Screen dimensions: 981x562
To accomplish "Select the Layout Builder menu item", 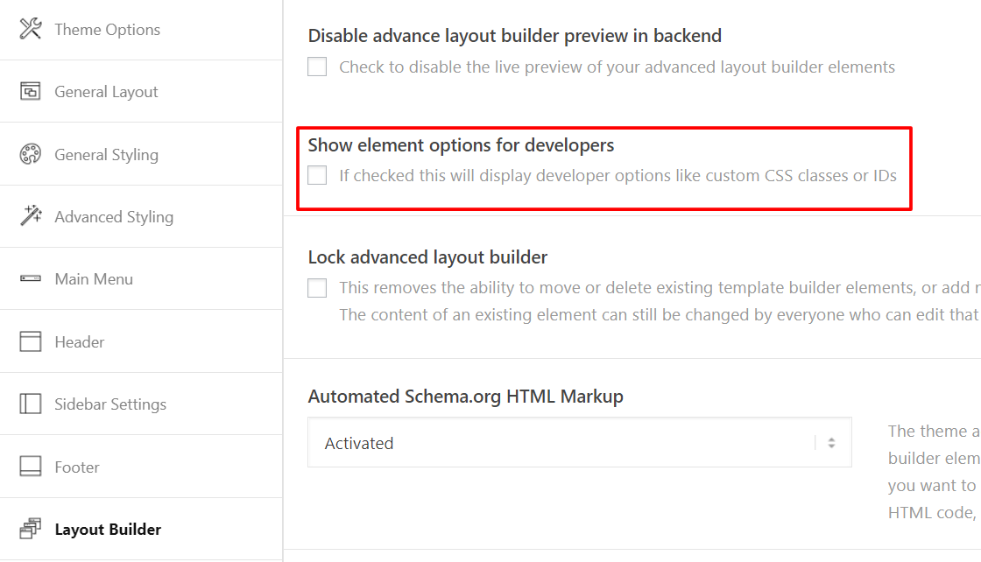I will [x=108, y=530].
